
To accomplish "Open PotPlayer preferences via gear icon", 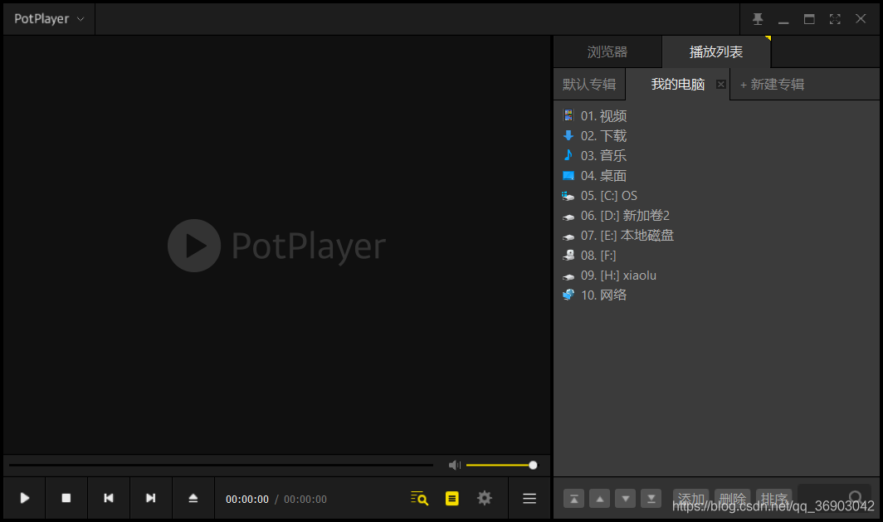I will tap(484, 498).
